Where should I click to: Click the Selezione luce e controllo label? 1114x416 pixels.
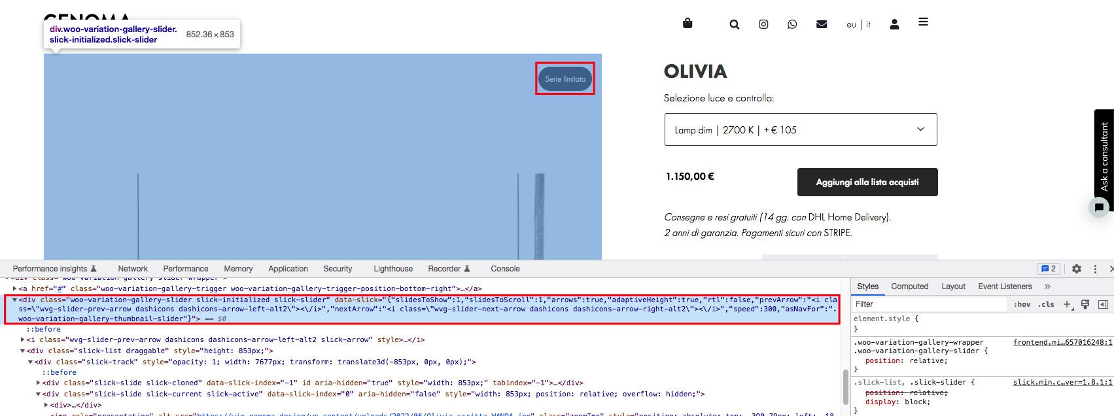tap(719, 98)
